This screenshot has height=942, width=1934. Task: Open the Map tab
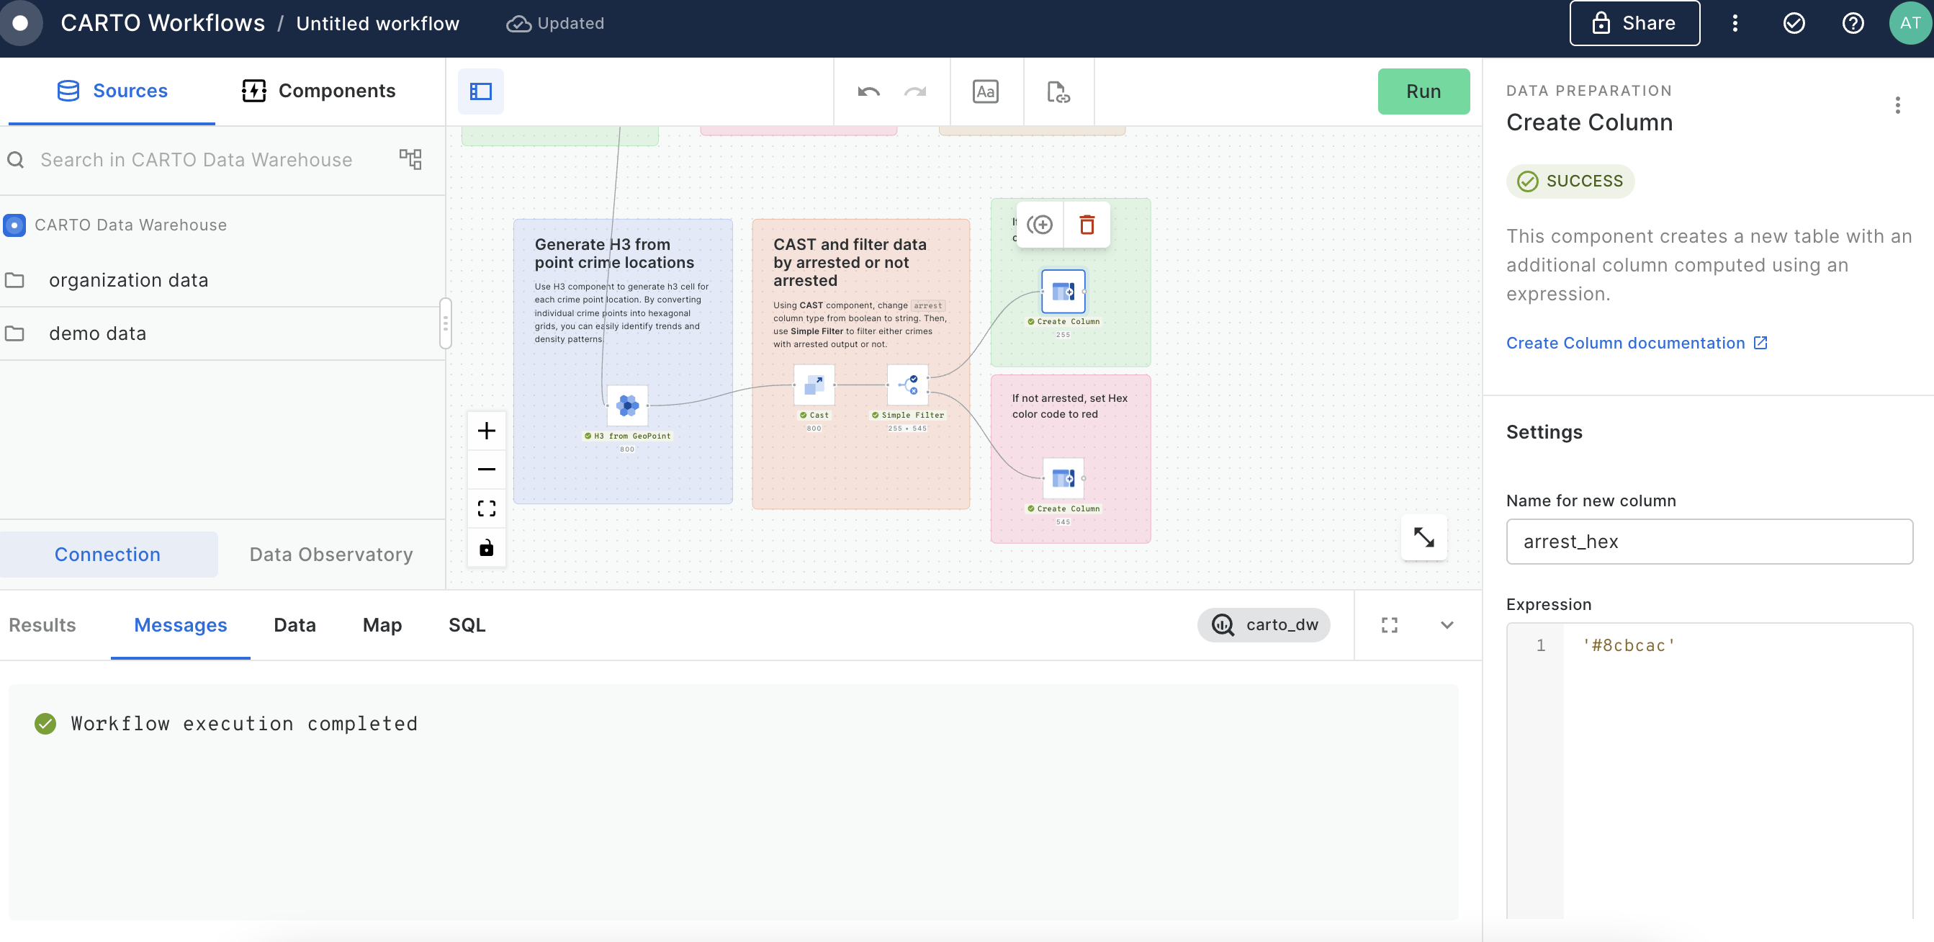[382, 625]
